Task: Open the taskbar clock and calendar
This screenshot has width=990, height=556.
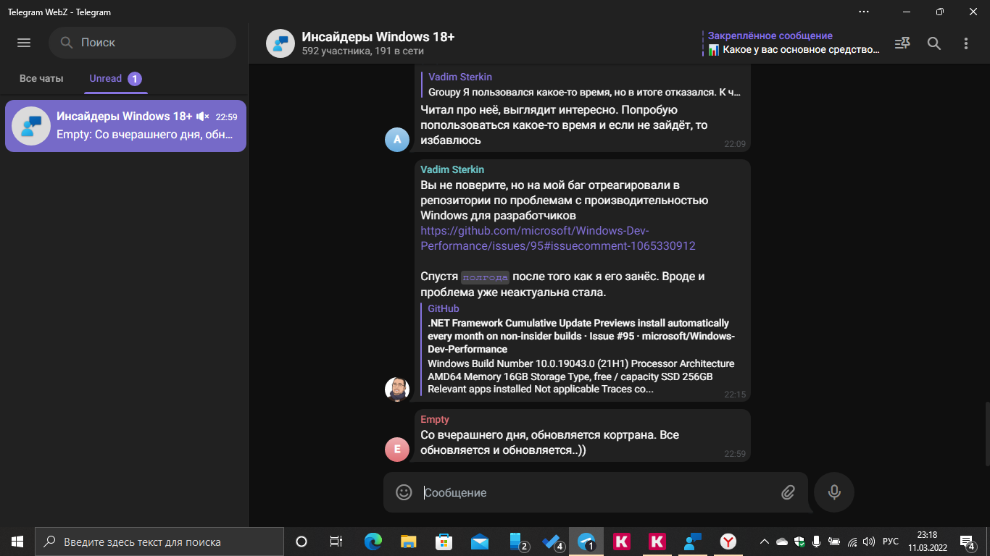Action: (x=928, y=542)
